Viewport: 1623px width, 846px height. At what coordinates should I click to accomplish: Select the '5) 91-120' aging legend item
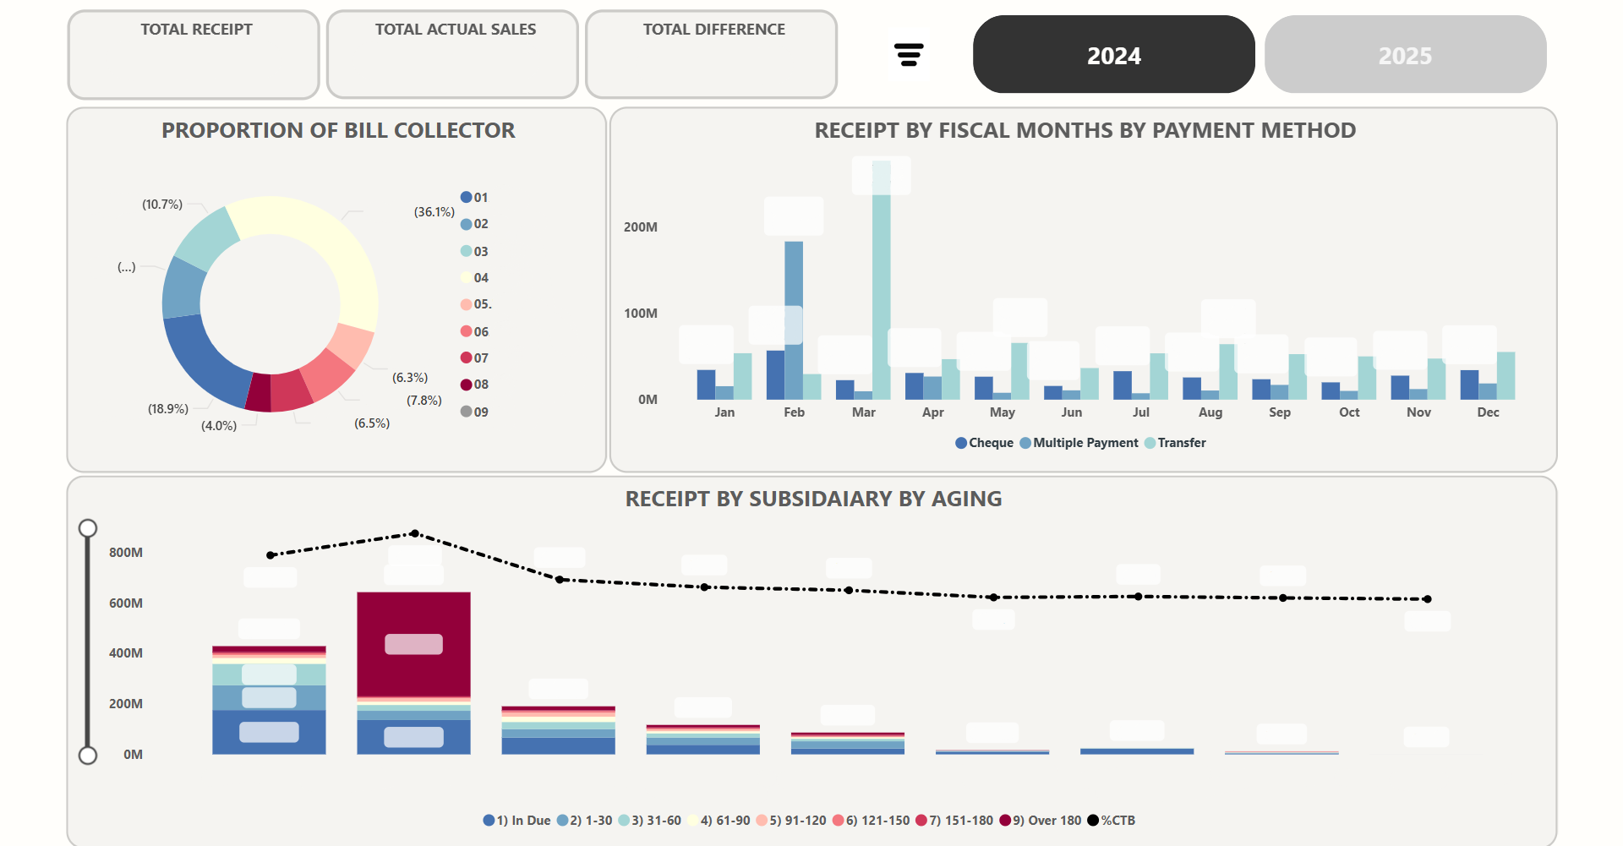pos(791,821)
